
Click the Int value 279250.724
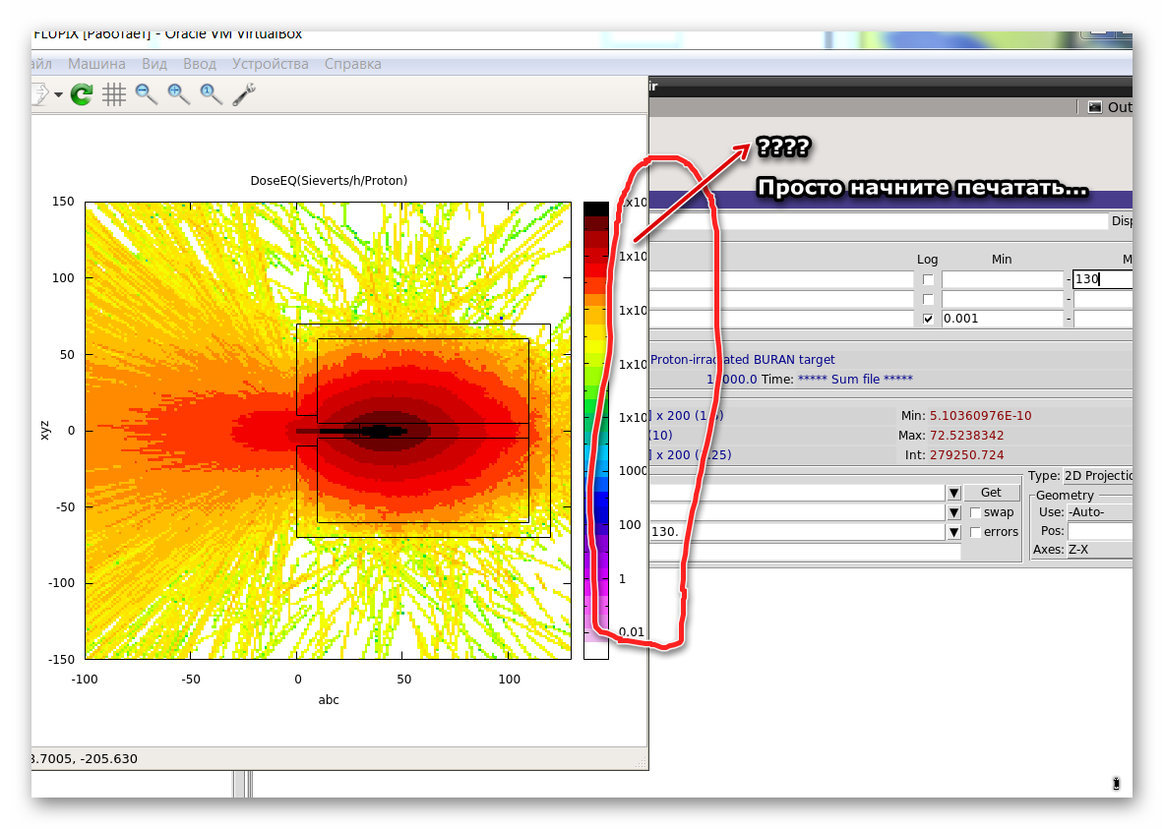(966, 455)
